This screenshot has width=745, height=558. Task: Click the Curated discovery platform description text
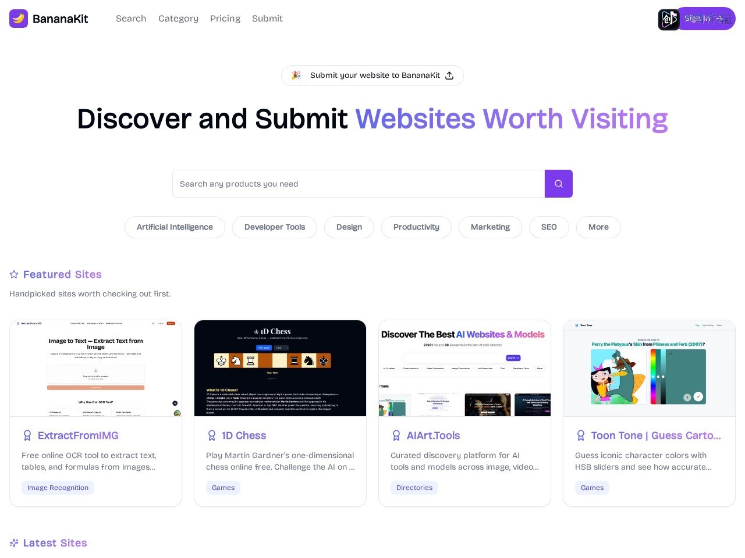(x=464, y=461)
